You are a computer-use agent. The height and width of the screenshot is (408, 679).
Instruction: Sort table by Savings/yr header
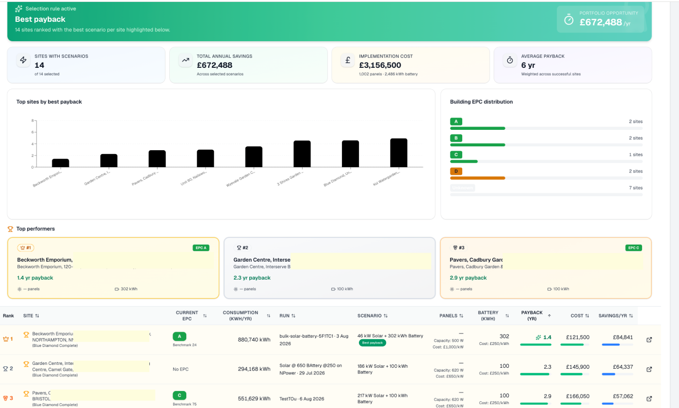click(615, 316)
